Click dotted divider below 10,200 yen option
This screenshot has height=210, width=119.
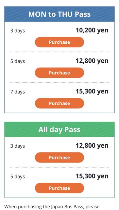pos(59,52)
